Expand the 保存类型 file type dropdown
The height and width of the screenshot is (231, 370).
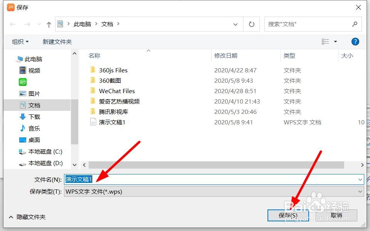360,191
